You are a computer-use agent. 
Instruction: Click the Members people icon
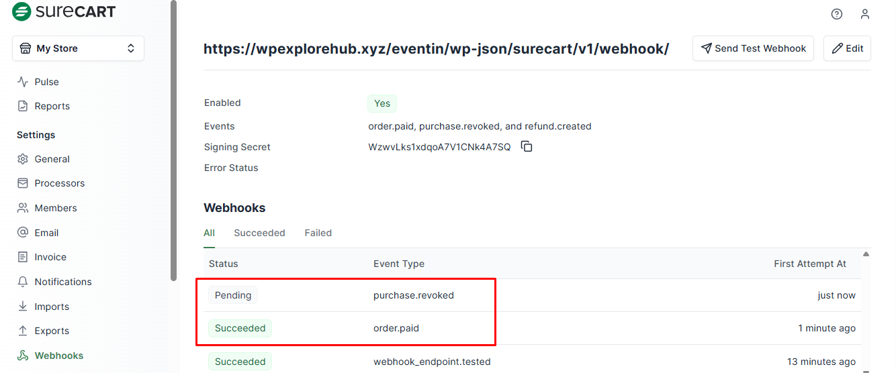point(23,208)
